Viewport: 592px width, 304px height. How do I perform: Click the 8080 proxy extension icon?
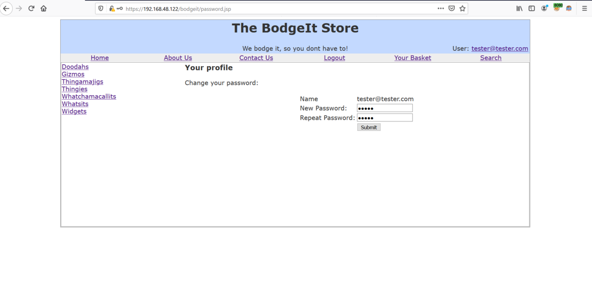(x=557, y=7)
